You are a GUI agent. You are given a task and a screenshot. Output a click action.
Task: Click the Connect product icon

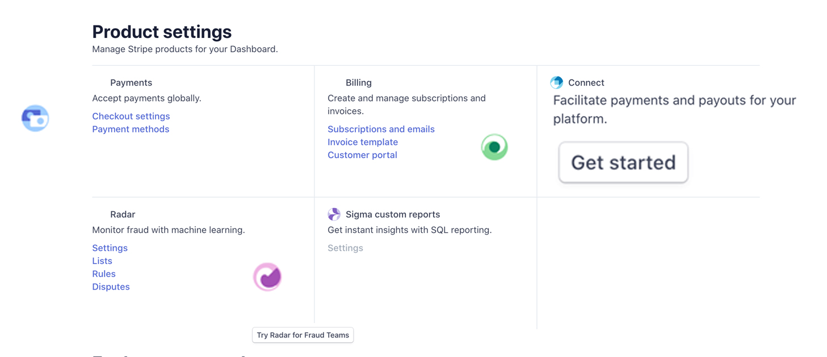[x=556, y=83]
